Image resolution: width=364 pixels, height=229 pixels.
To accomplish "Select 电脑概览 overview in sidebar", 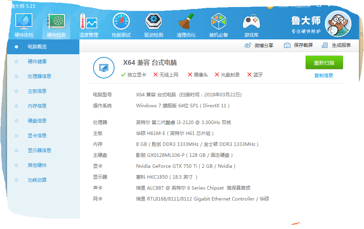I will [43, 47].
